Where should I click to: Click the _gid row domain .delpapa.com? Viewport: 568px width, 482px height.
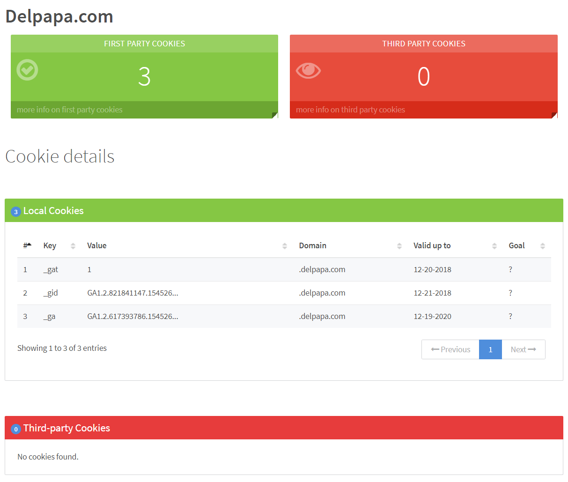click(x=322, y=293)
